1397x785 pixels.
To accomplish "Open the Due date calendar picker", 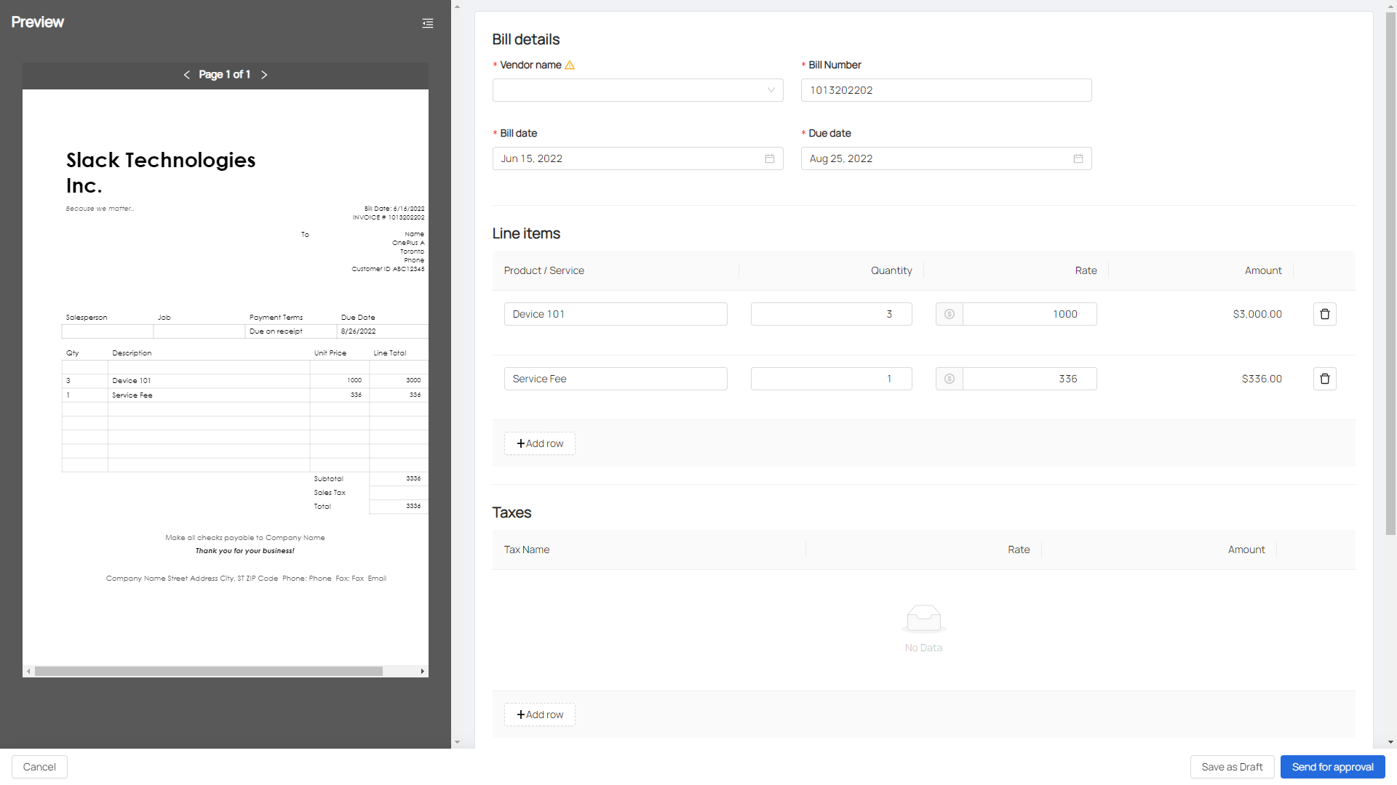I will pos(1078,158).
